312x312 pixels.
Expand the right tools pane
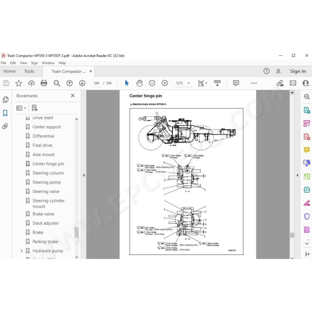pyautogui.click(x=307, y=254)
